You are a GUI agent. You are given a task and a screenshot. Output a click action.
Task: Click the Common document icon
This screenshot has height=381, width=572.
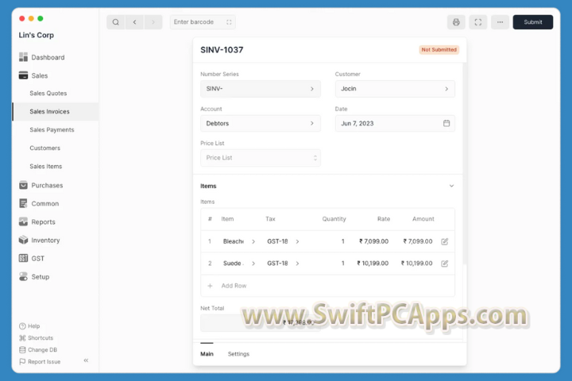point(23,203)
